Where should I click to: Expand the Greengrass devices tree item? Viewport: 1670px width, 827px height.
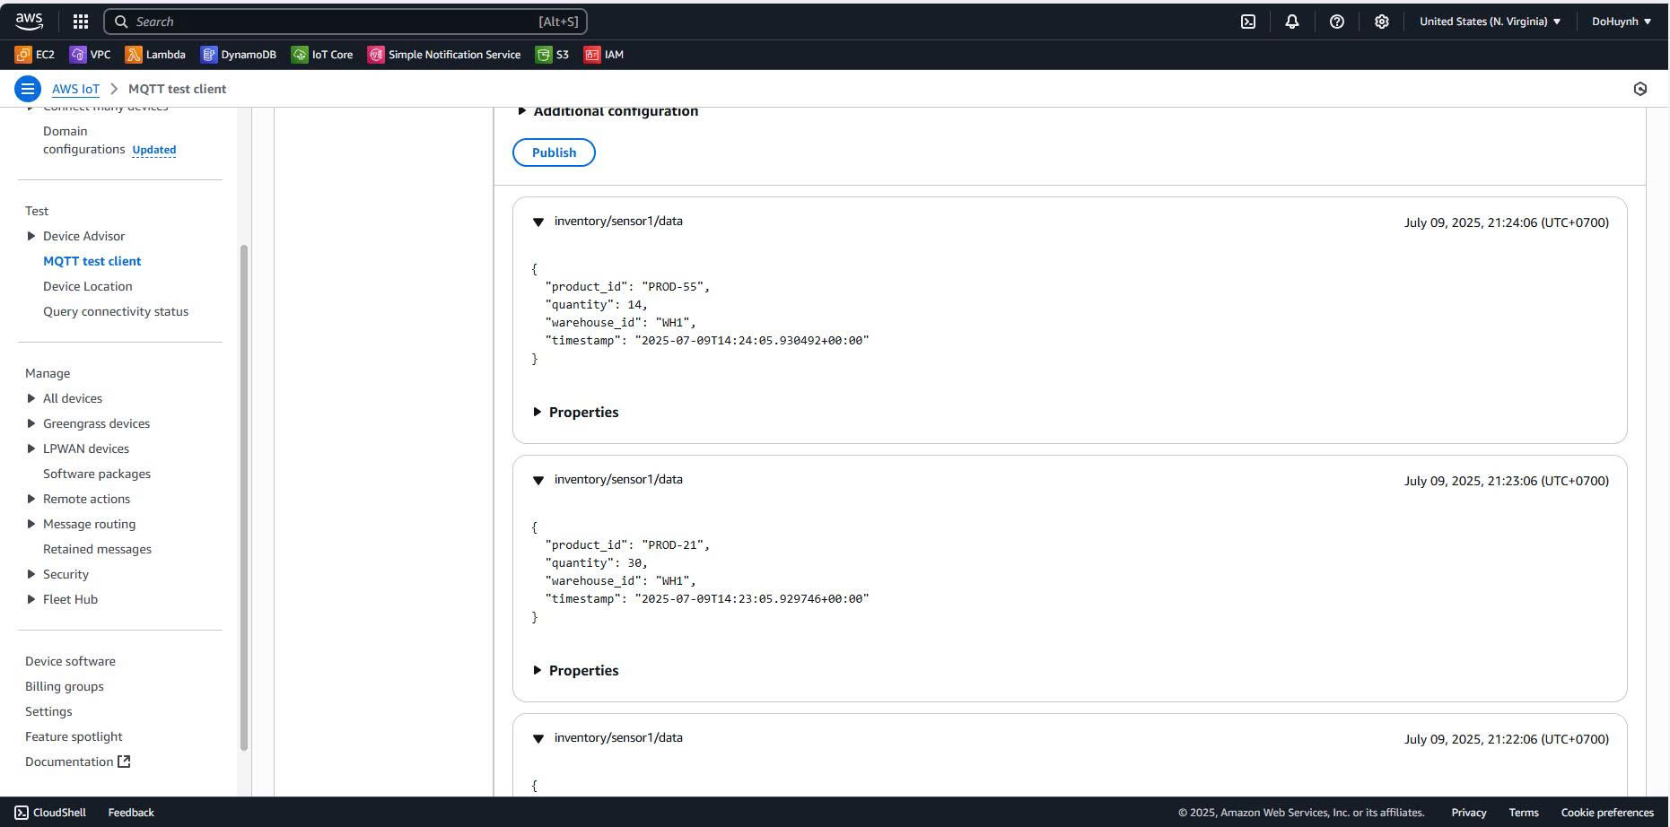tap(31, 423)
